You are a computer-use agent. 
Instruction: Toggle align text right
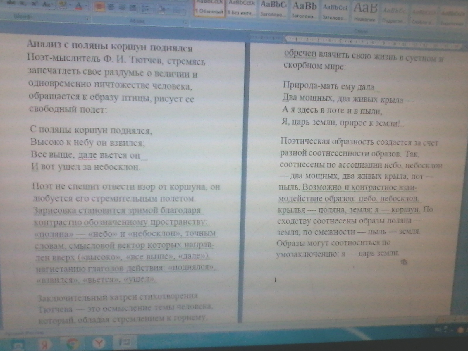(x=122, y=7)
